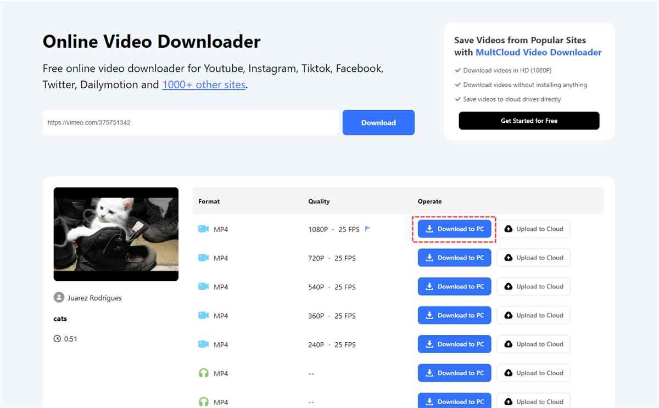Click the Online Video Downloader heading
Screen dimensions: 659x408
(x=152, y=42)
